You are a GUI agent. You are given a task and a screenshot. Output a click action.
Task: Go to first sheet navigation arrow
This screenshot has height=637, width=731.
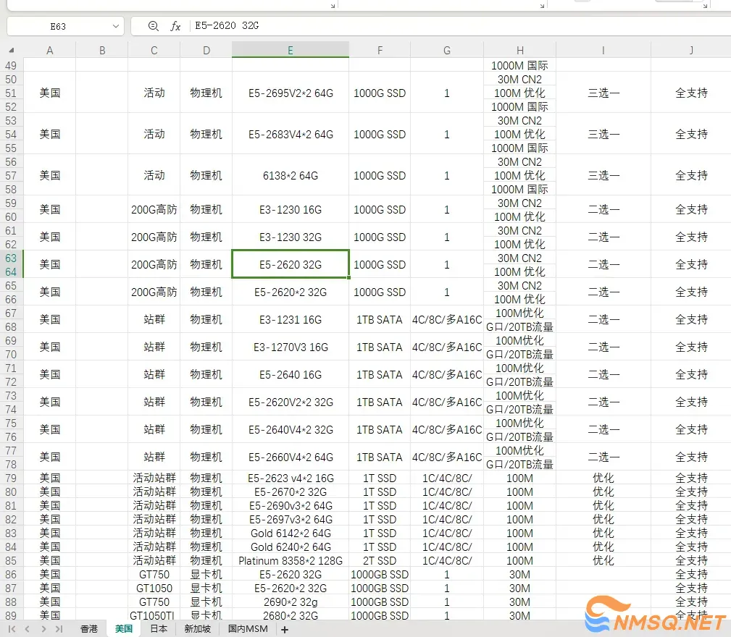pos(12,629)
